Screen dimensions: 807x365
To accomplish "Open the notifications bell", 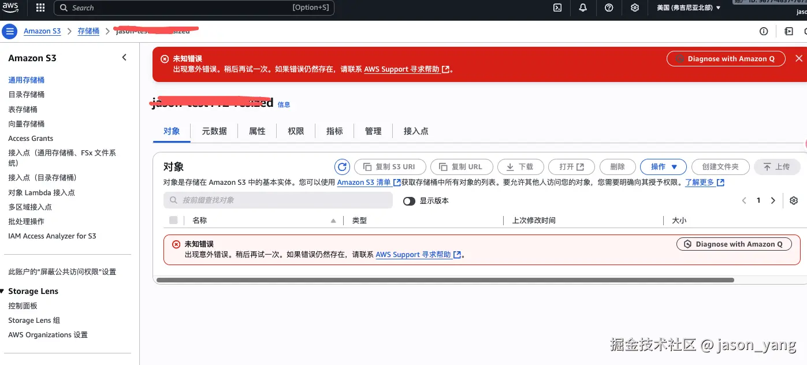I will point(583,8).
